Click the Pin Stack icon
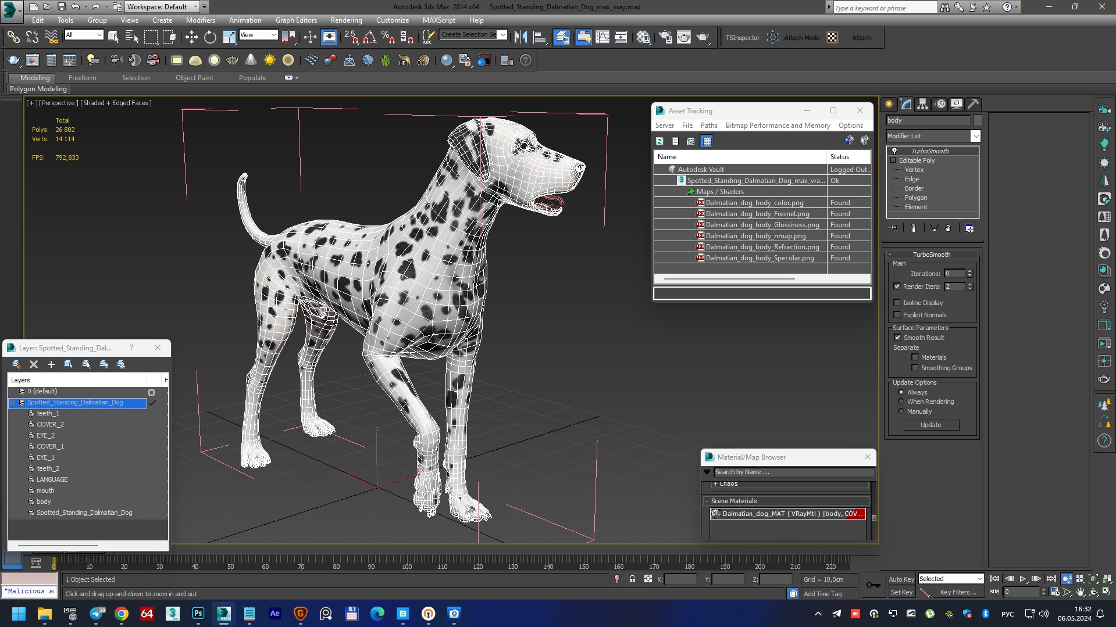This screenshot has height=627, width=1116. [x=894, y=228]
